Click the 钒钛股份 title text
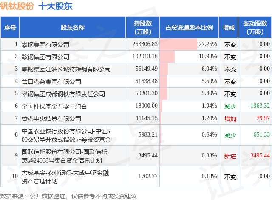 (17, 6)
